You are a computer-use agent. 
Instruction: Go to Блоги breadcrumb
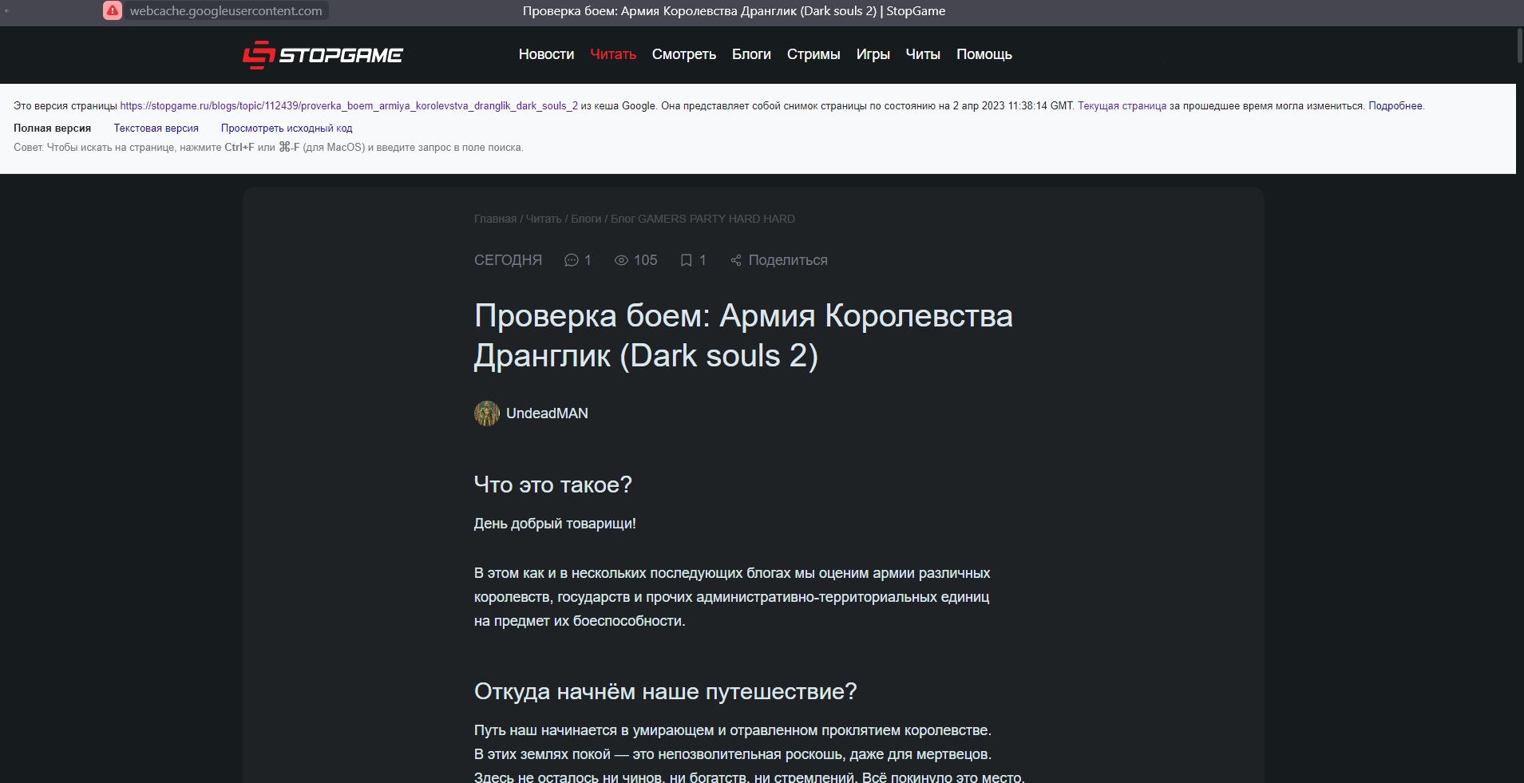pos(586,219)
